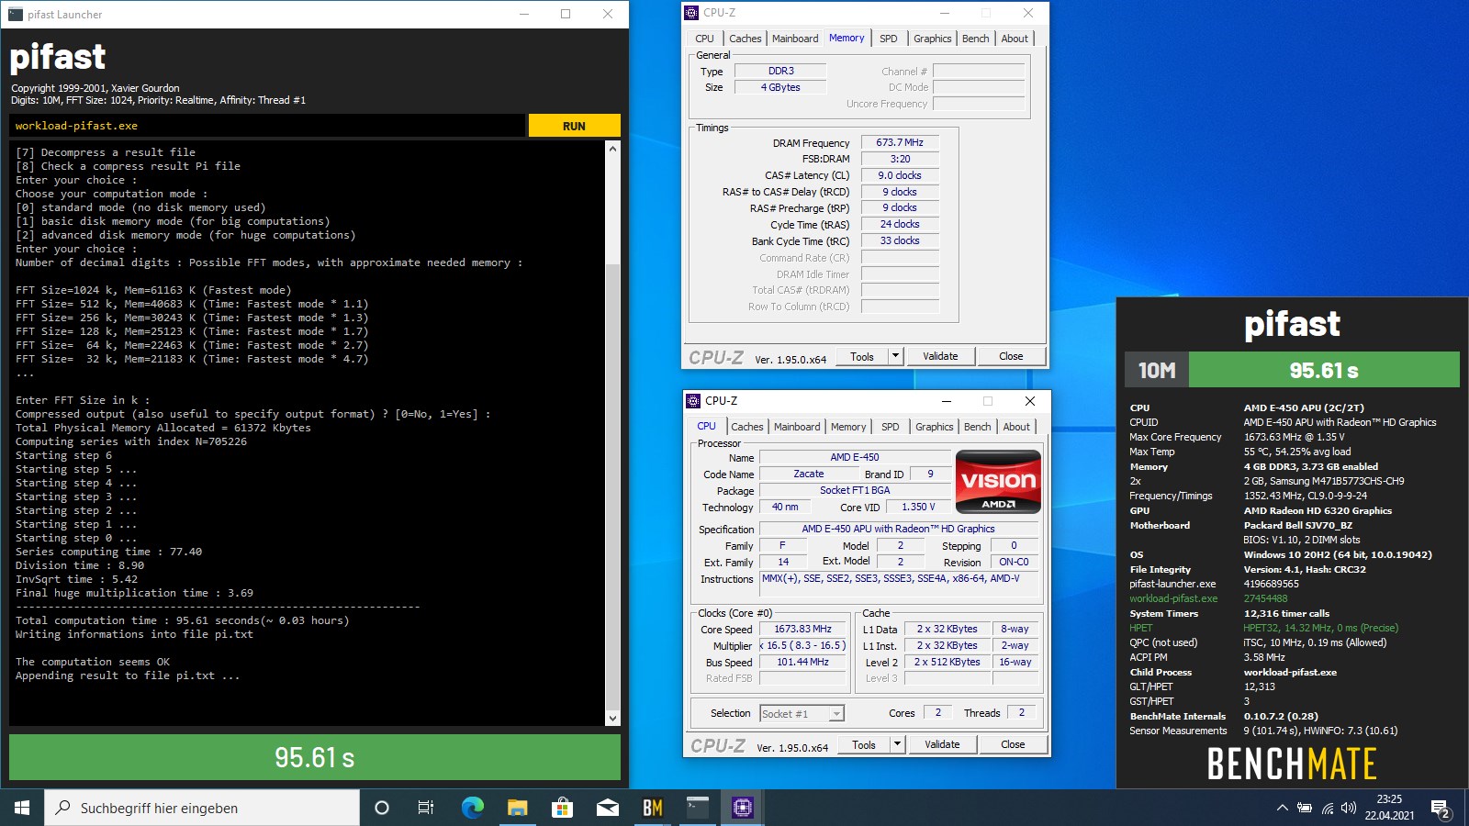This screenshot has height=826, width=1469.
Task: Open Caches tab in upper CPU-Z window
Action: pos(745,39)
